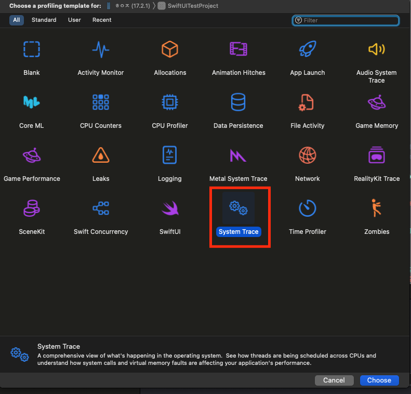411x394 pixels.
Task: Pick the App Launch rocket icon
Action: pos(308,49)
